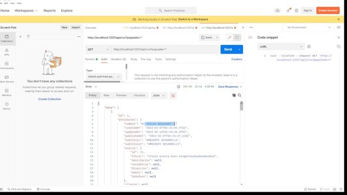This screenshot has height=195, width=347.
Task: Open the Monitors sidebar panel
Action: coord(7,93)
